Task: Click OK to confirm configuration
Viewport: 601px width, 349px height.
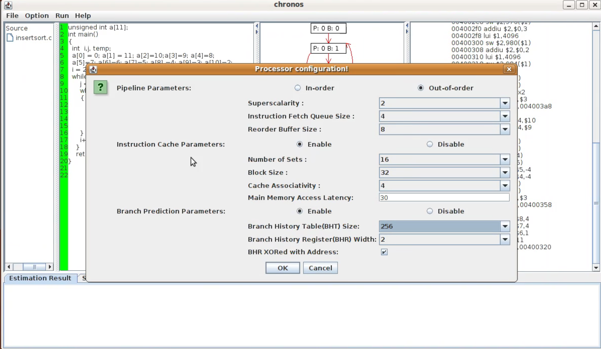Action: click(x=283, y=268)
